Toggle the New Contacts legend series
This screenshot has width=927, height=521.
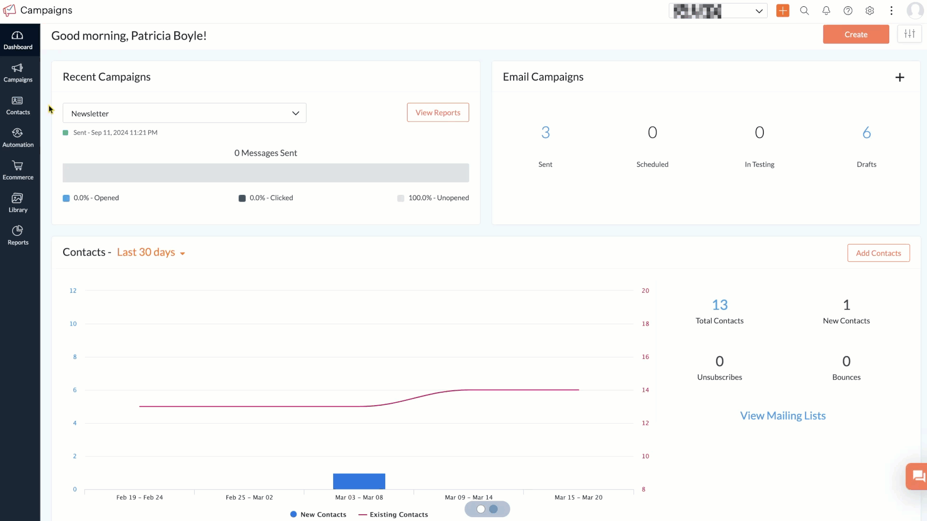click(x=318, y=515)
